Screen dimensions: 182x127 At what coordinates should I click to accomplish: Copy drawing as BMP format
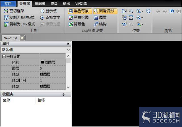pyautogui.click(x=20, y=24)
